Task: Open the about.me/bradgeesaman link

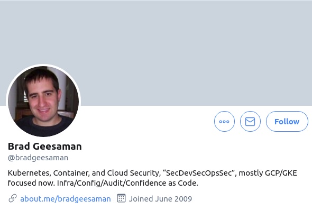Action: [66, 199]
